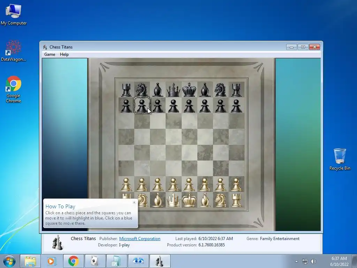Click the Microsoft Corporation publisher link

point(139,239)
